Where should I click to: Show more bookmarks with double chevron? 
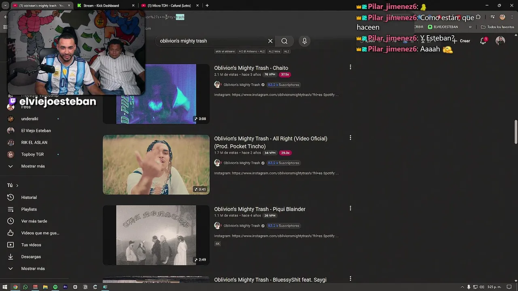point(470,27)
